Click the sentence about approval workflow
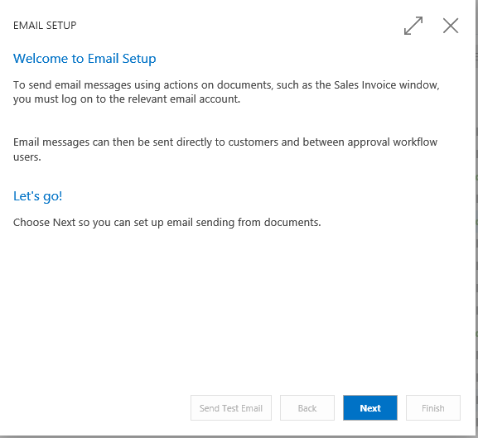This screenshot has height=438, width=478. click(225, 142)
